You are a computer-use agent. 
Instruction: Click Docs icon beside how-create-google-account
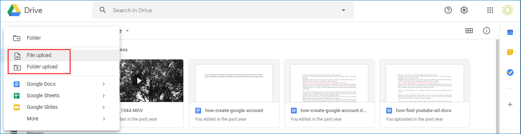click(198, 111)
